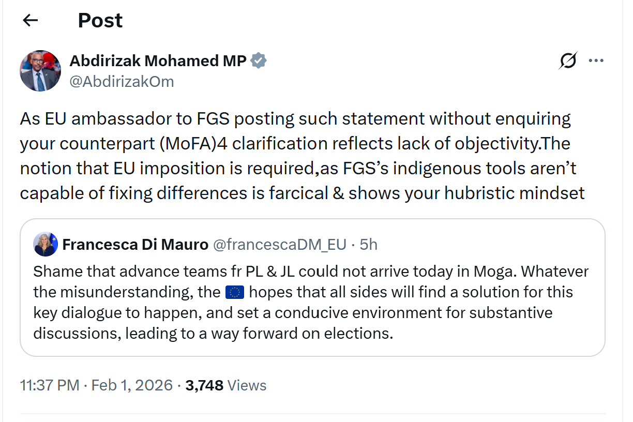Open the Abdirizak Mohamed MP name link

158,61
